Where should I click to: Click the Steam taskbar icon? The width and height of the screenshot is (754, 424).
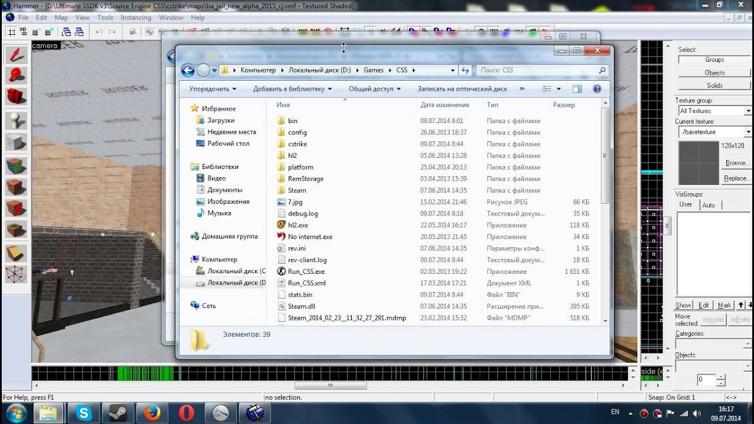pyautogui.click(x=118, y=413)
